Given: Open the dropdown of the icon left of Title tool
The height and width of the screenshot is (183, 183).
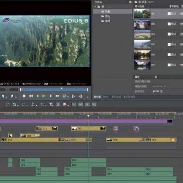Looking at the screenshot, I should 45,105.
